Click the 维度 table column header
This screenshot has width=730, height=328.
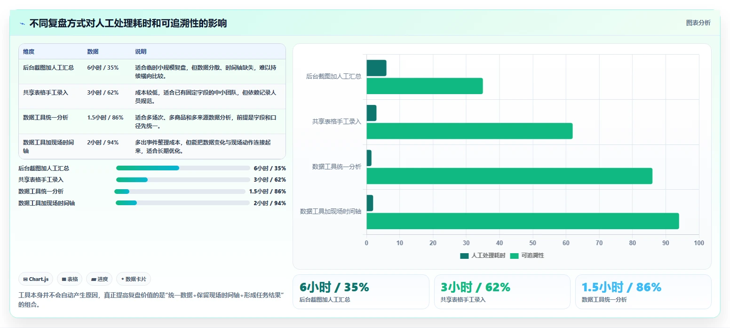(x=29, y=52)
